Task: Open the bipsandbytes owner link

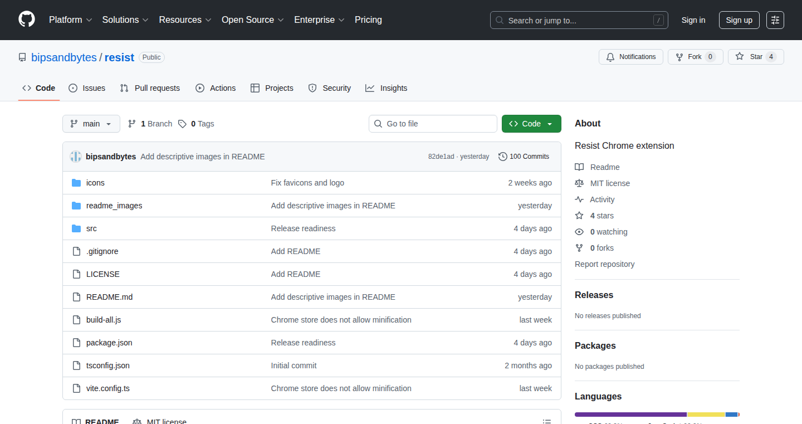Action: coord(64,57)
